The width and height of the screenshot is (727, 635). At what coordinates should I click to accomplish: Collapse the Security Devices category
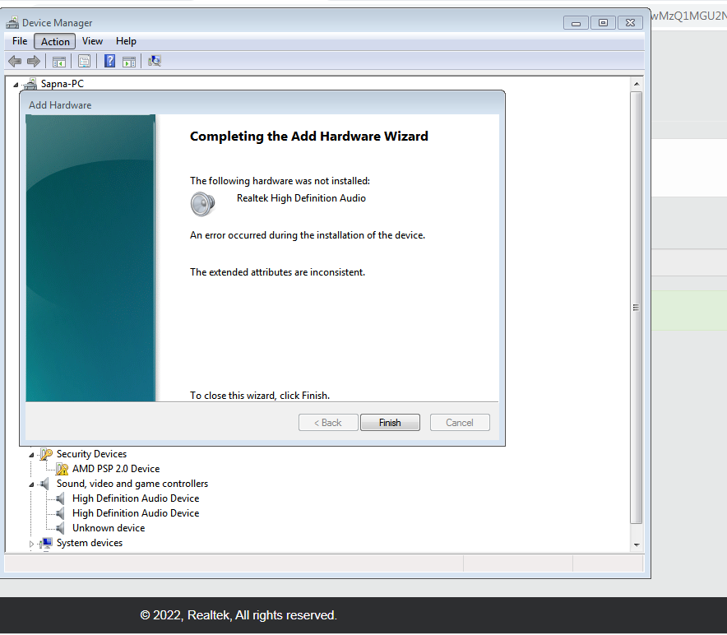coord(31,453)
